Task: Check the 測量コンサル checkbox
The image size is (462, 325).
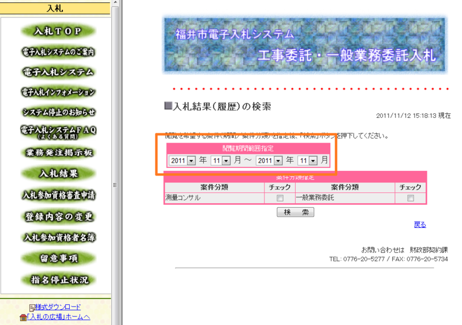Action: click(x=280, y=198)
